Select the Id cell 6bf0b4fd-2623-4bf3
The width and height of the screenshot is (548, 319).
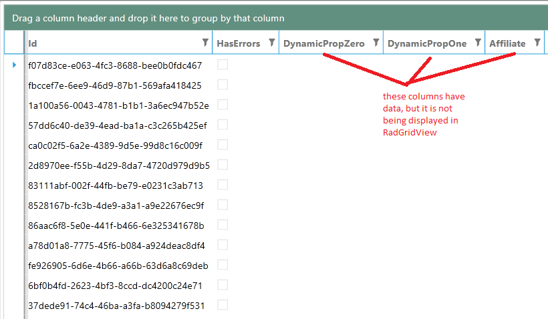[116, 286]
